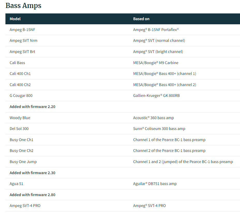Select the 'G Cougar 800' model cell
The height and width of the screenshot is (216, 240).
click(21, 96)
